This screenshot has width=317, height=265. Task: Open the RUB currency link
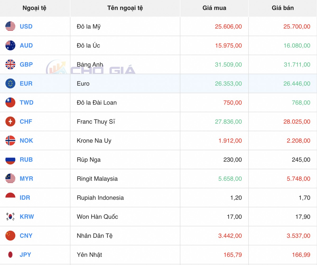click(x=26, y=160)
